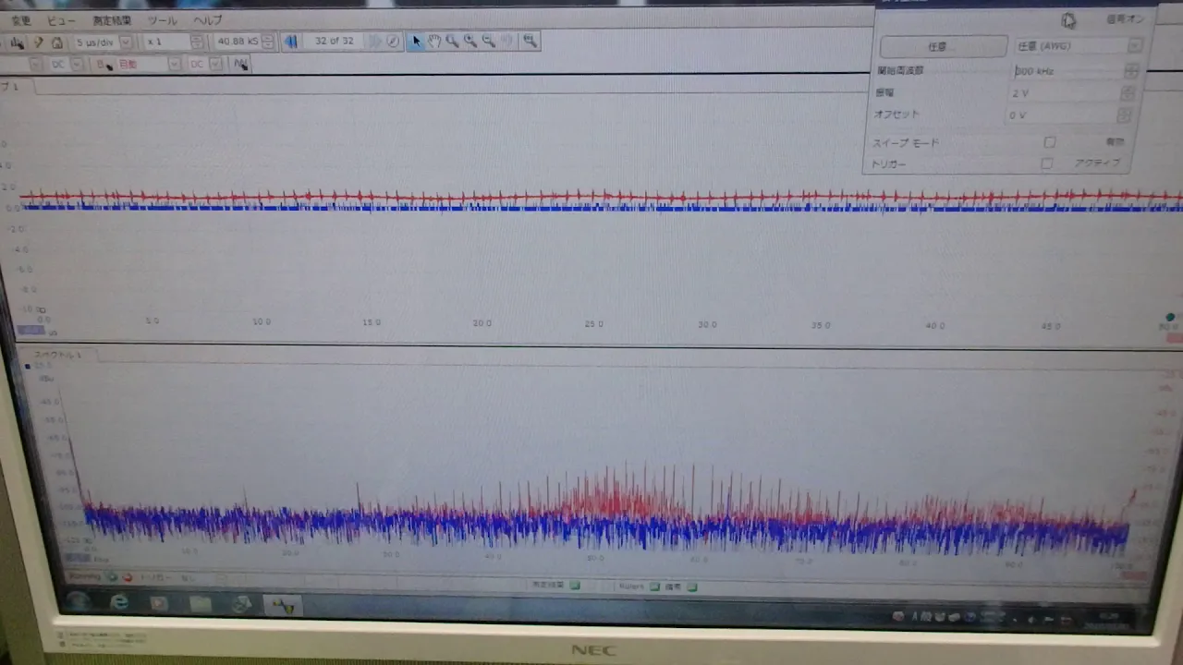Open the ビュー menu

[x=62, y=20]
